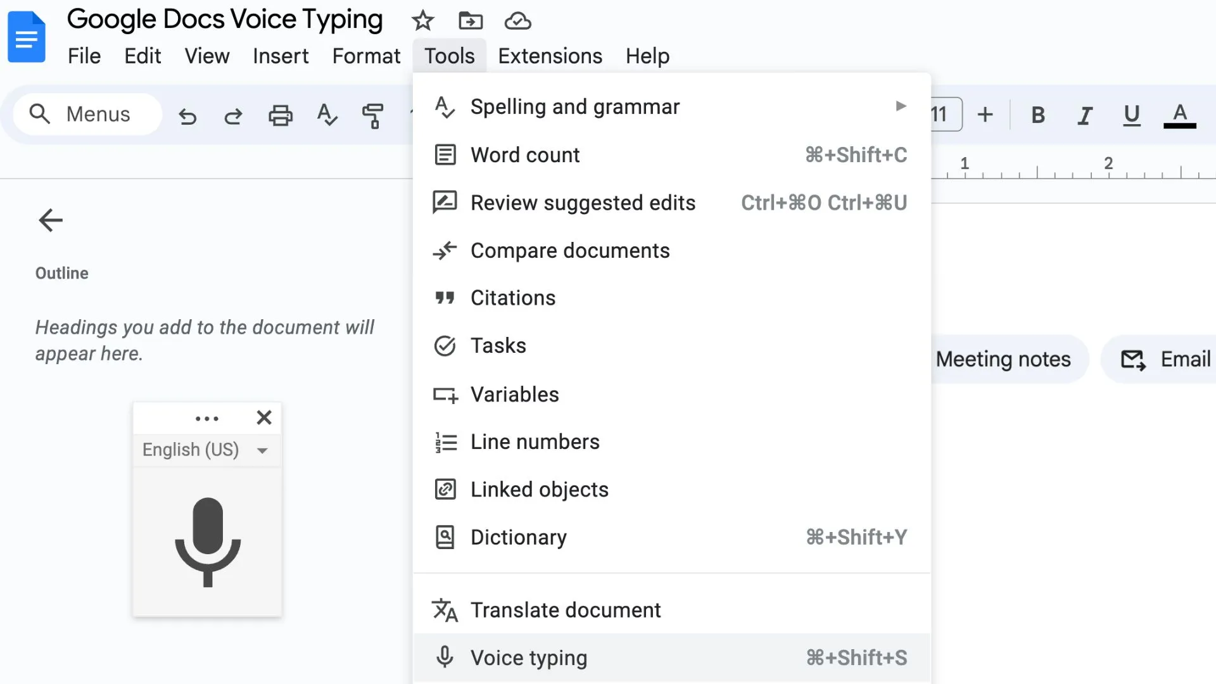
Task: Select the Paint format tool
Action: [374, 115]
